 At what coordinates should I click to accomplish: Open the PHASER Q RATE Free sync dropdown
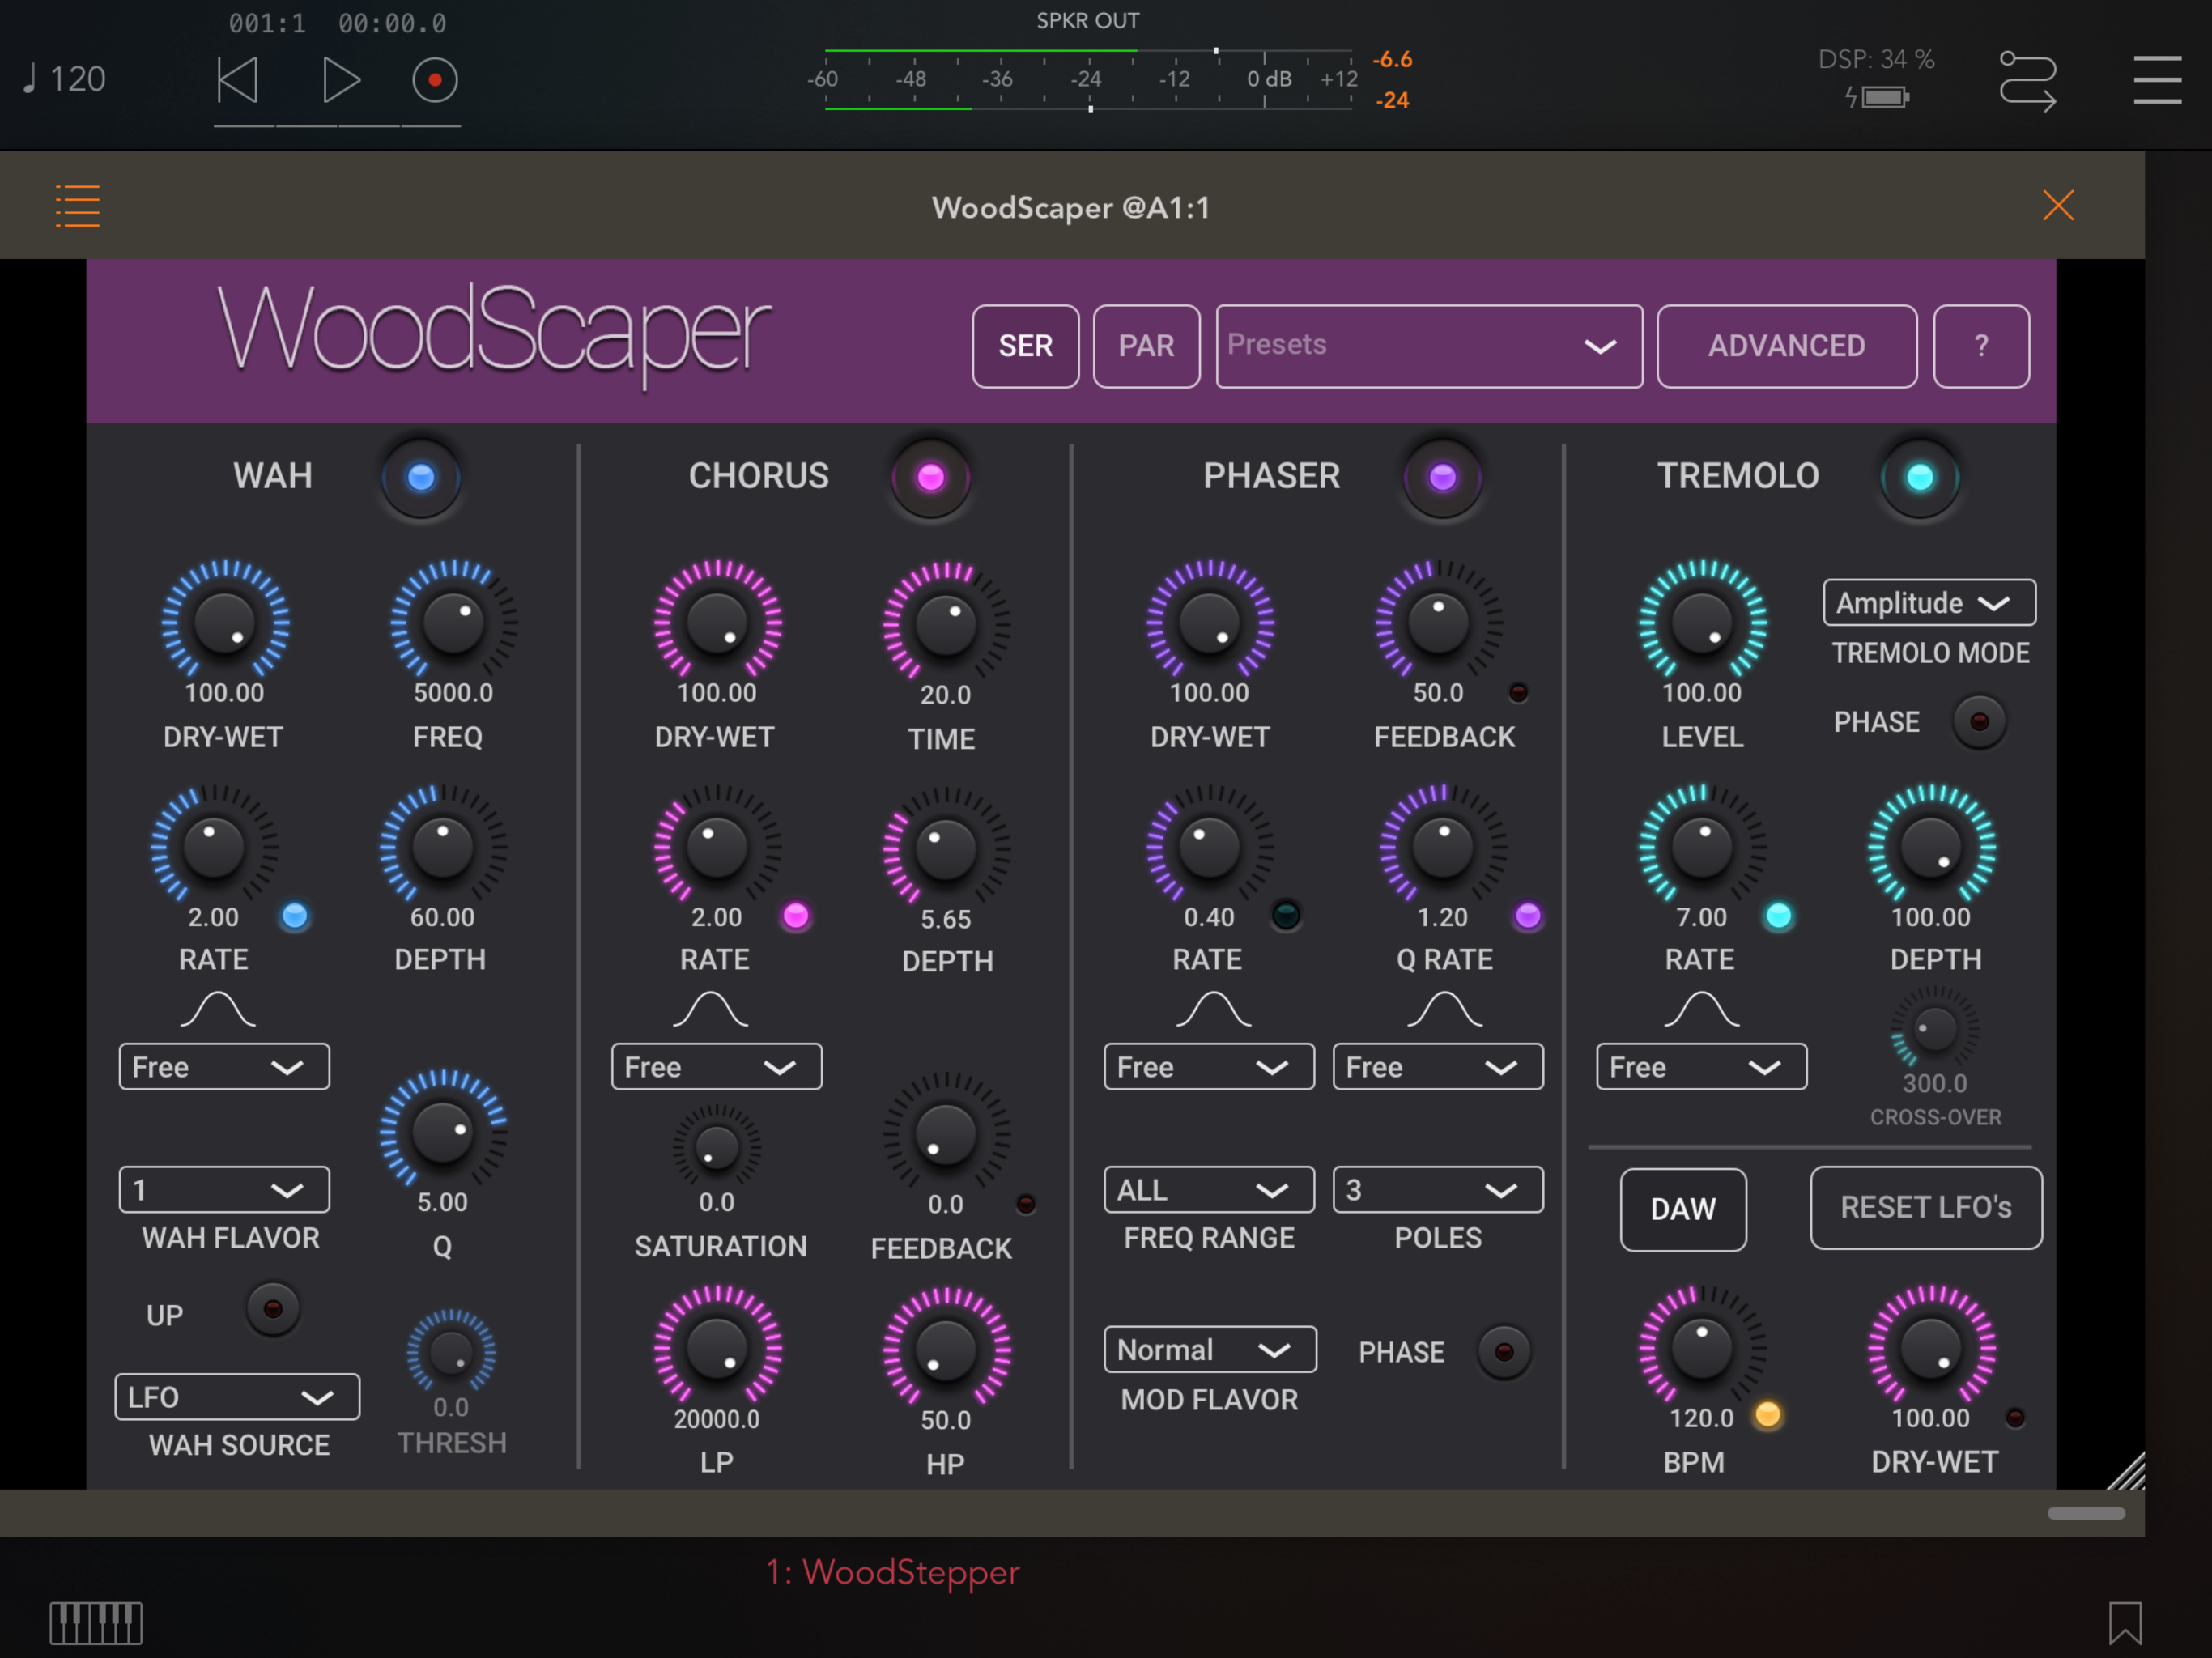(x=1438, y=1067)
